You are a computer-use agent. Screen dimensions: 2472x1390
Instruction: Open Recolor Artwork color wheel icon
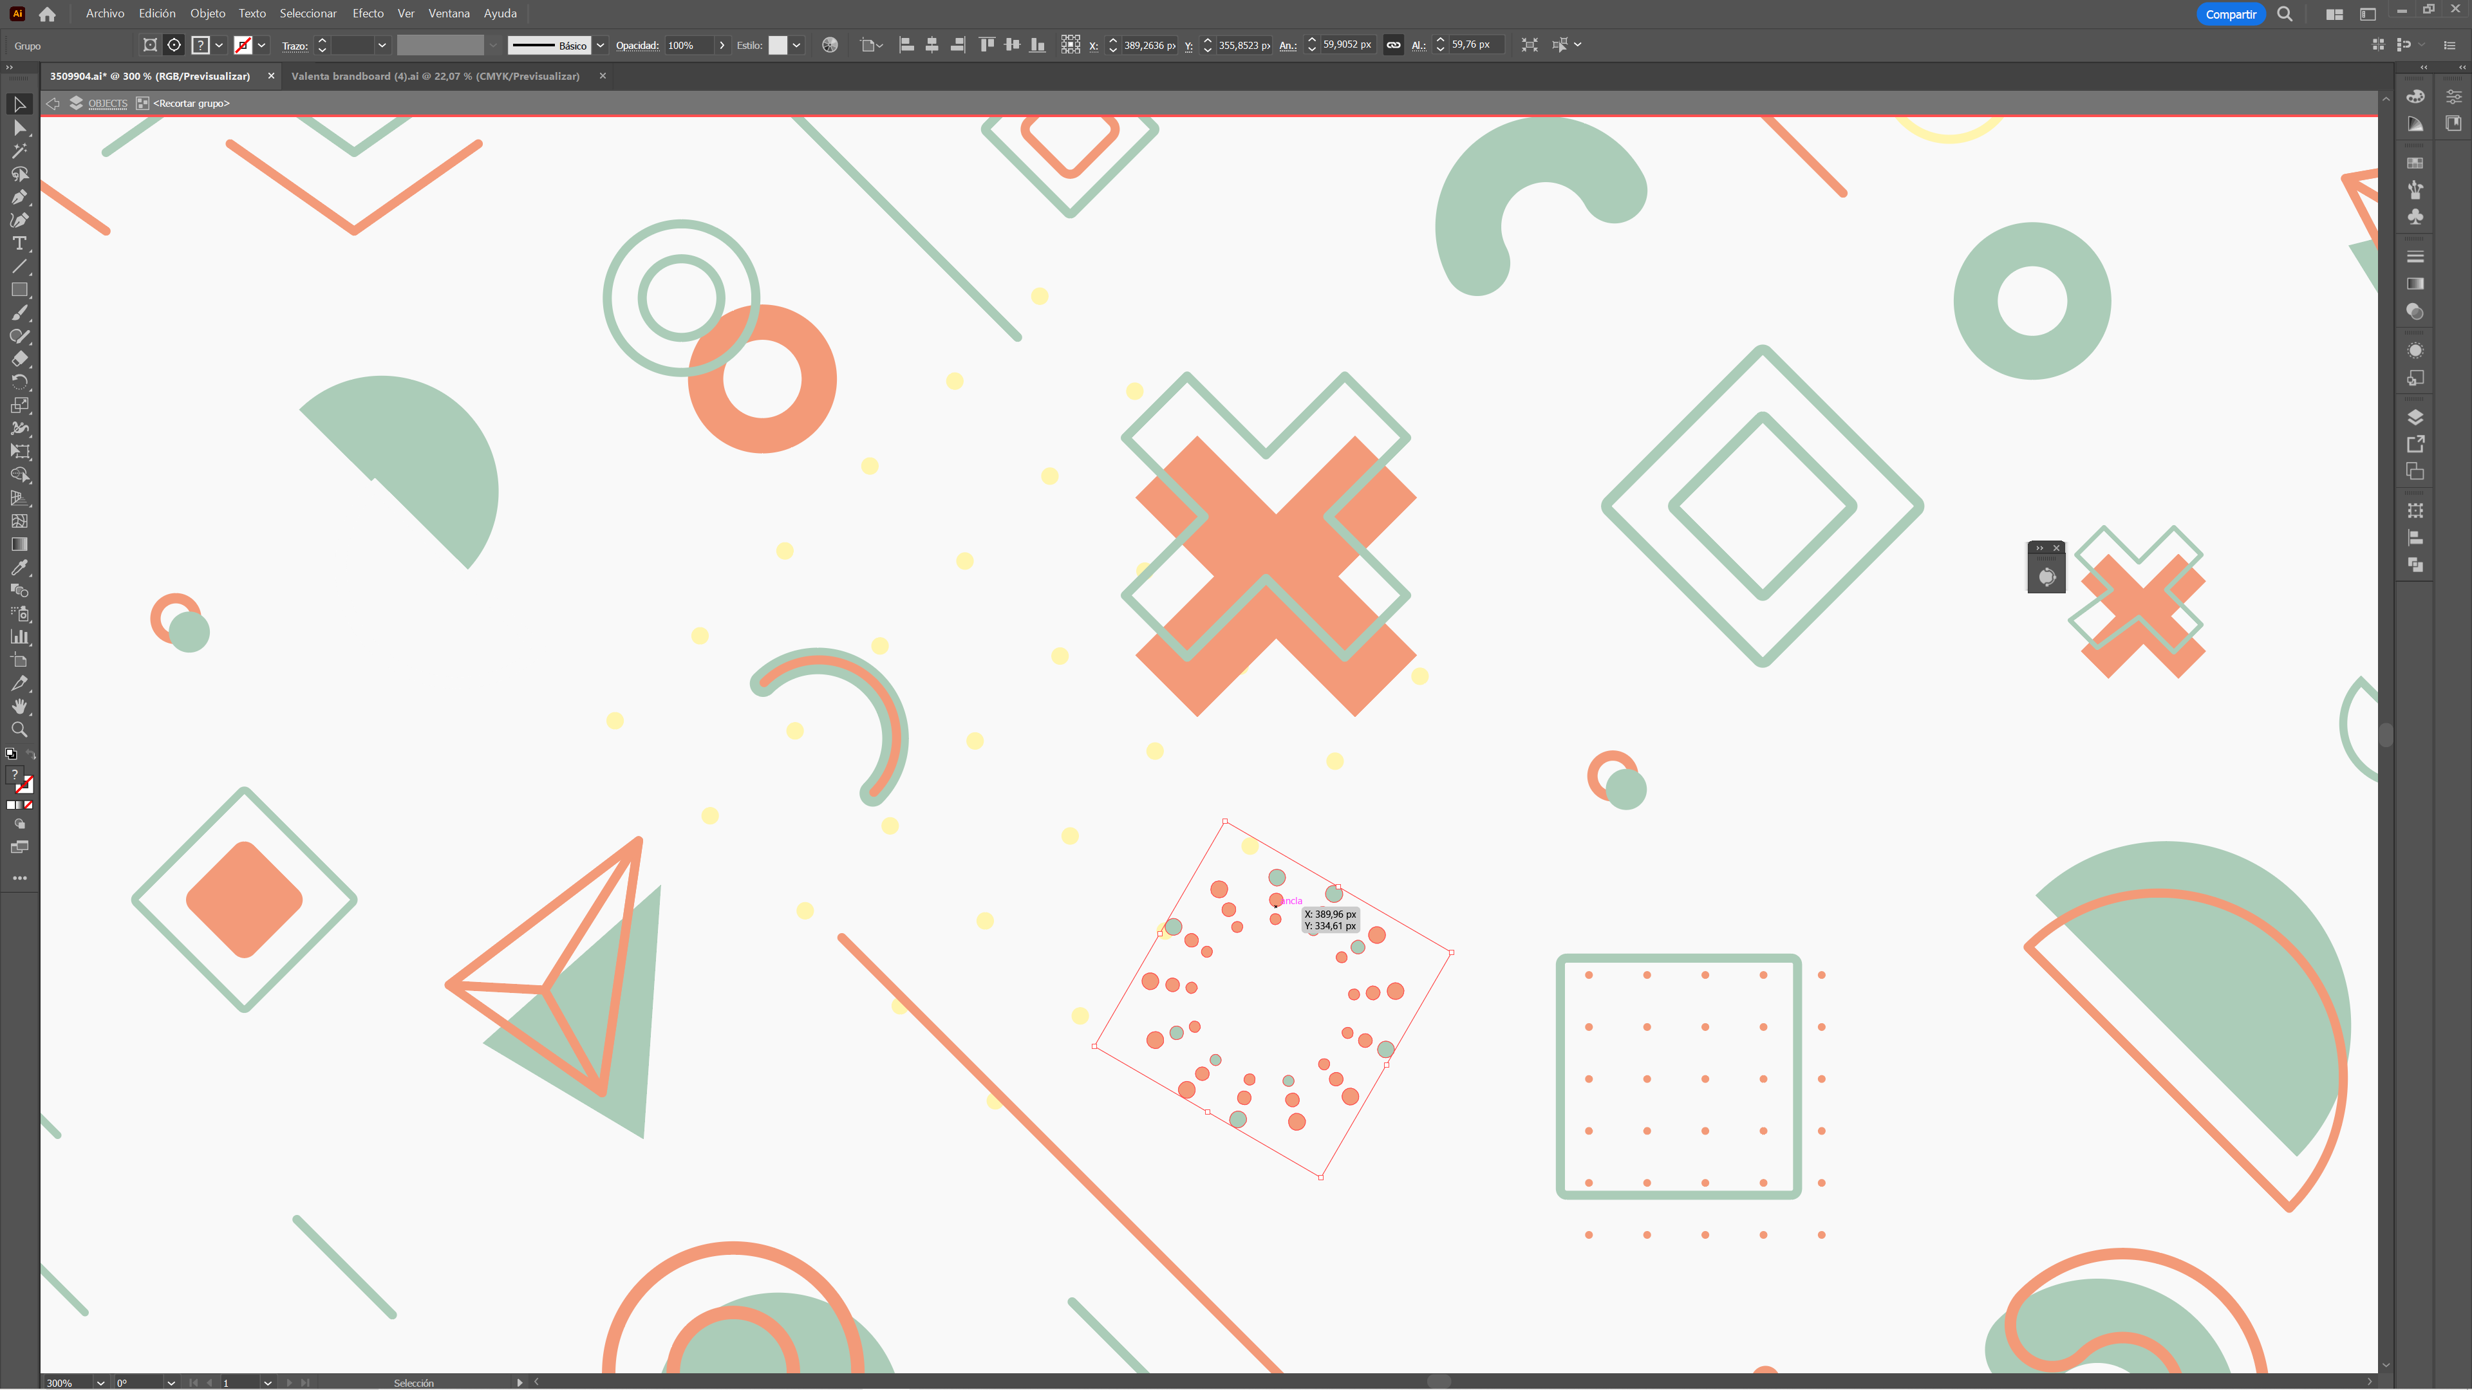point(830,45)
